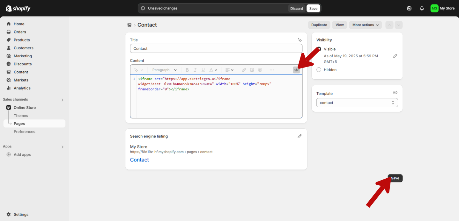Open the Template visibility eye icon
The image size is (459, 221).
point(395,92)
